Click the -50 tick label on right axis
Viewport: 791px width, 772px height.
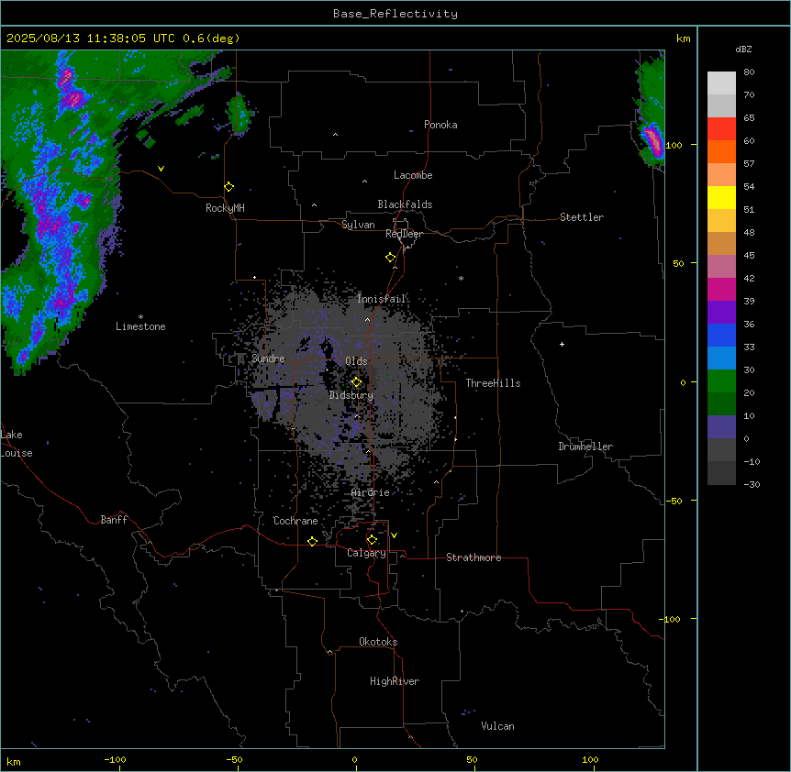[x=674, y=501]
